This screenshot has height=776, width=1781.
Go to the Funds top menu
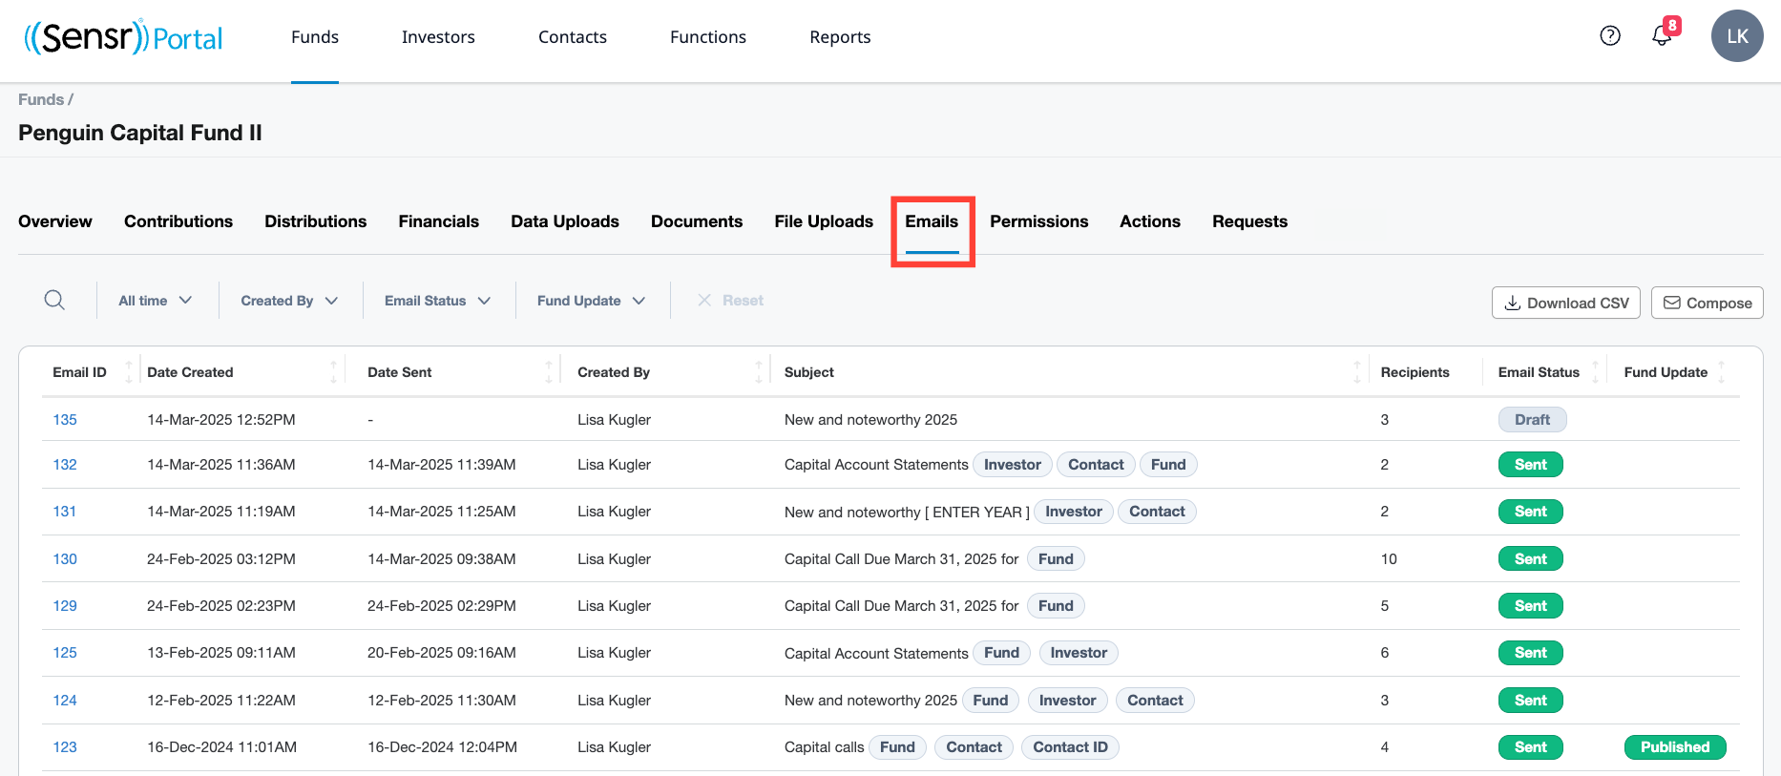(315, 37)
